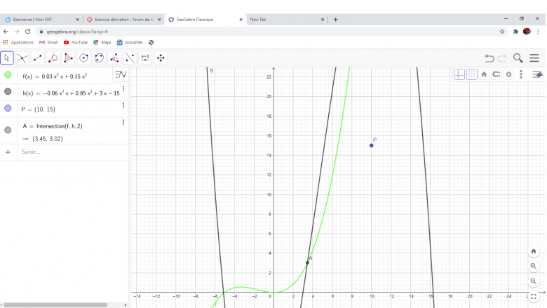Select the Ellipse conic tool
Screen dimensions: 547x308
tap(100, 58)
